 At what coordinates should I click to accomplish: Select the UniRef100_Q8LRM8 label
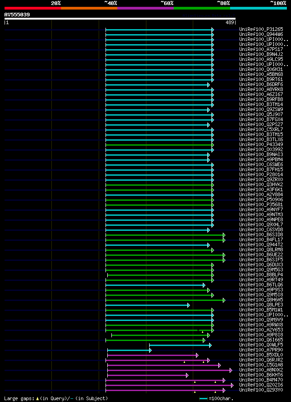coord(261,249)
